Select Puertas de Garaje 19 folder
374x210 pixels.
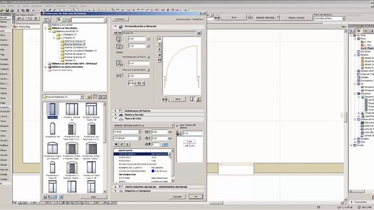pos(75,54)
